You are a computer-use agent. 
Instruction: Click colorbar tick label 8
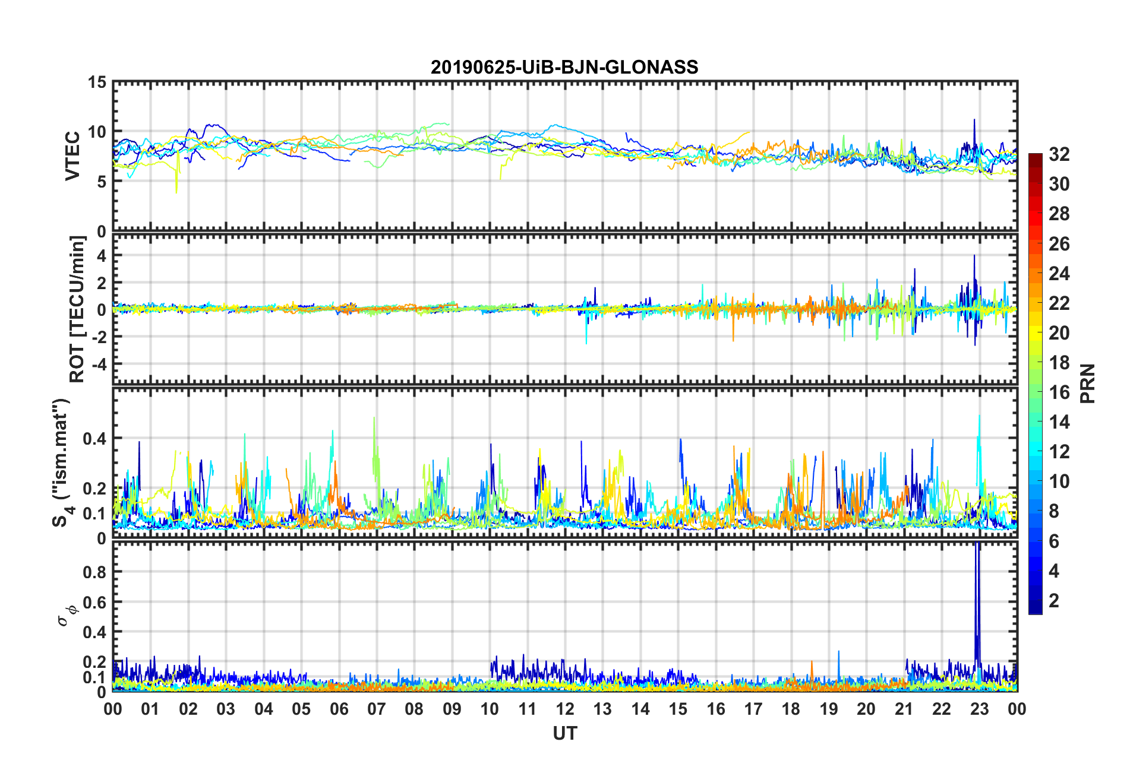(x=1054, y=511)
